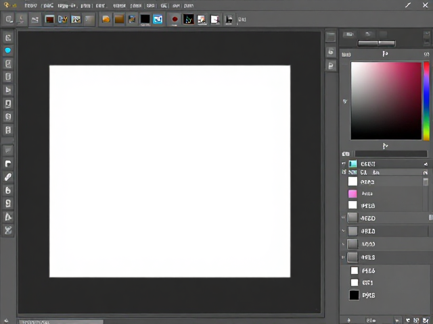Click the white square with maroon corner icon
Image resolution: width=433 pixels, height=324 pixels.
[x=215, y=20]
